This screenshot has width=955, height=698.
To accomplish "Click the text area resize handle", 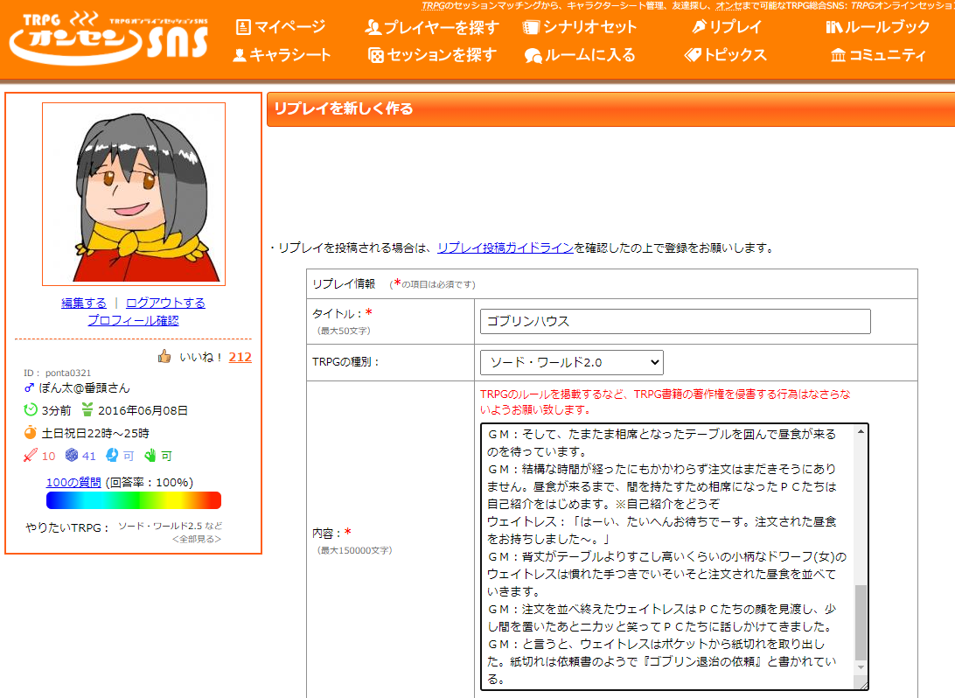I will 862,685.
